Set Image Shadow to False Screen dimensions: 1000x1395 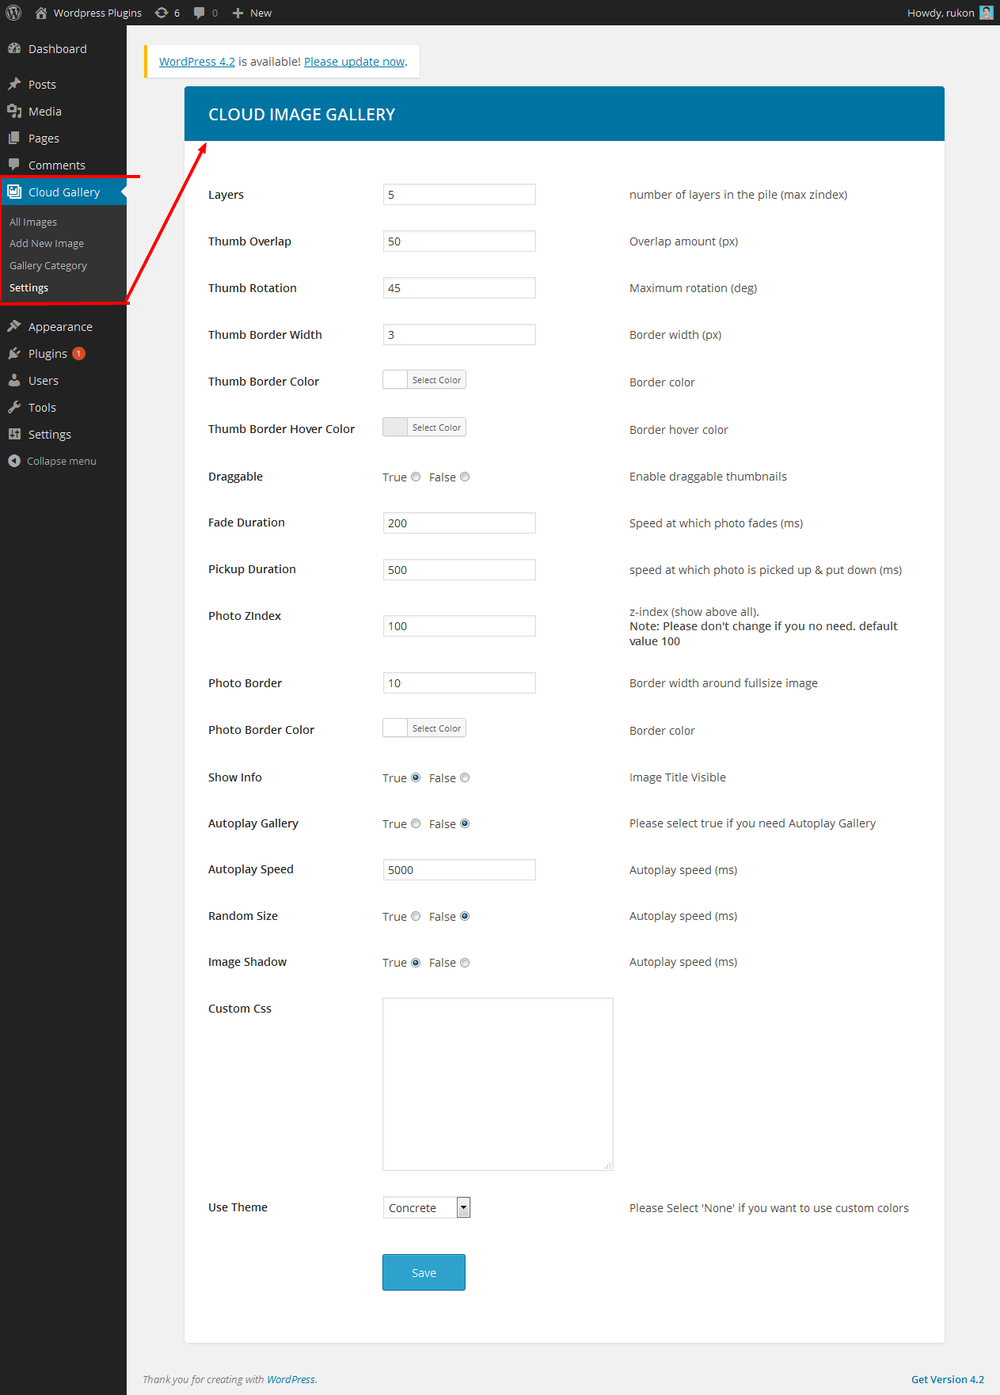465,963
